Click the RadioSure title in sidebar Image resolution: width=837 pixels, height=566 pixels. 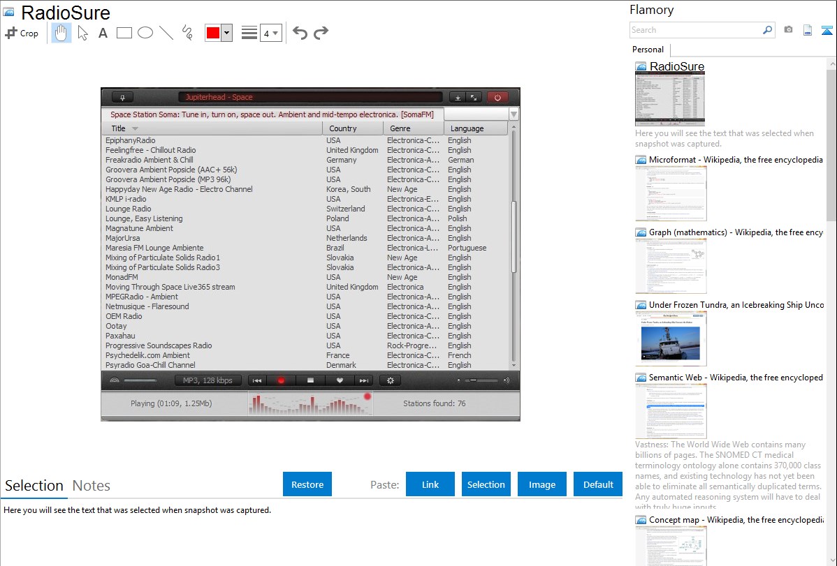[677, 66]
